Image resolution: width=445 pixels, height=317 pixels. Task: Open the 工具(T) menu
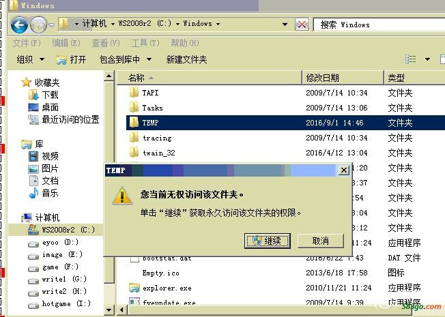[x=145, y=43]
